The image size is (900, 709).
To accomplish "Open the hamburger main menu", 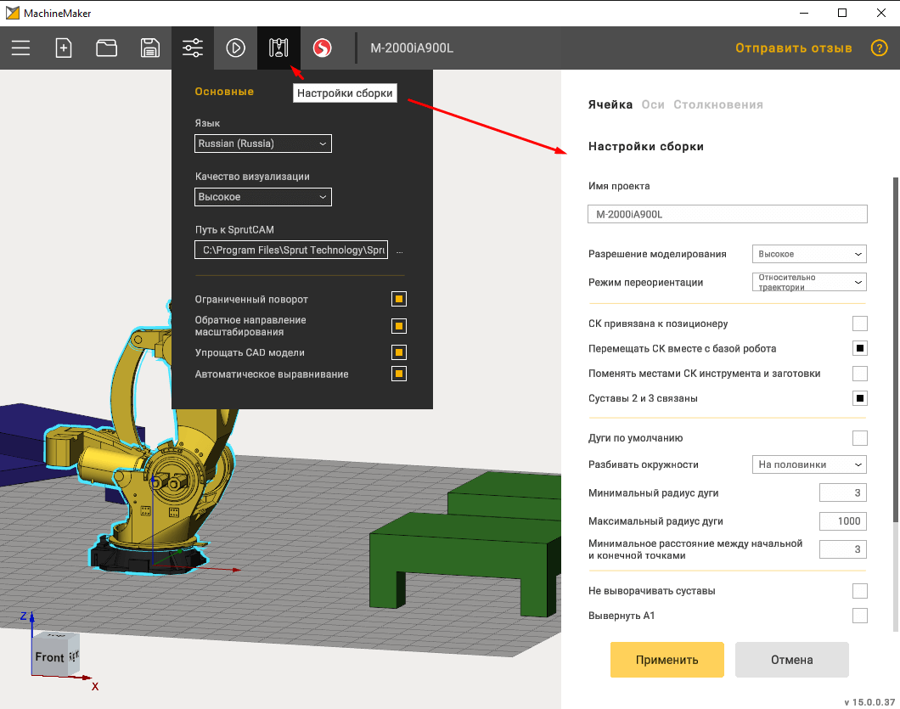I will pyautogui.click(x=20, y=48).
